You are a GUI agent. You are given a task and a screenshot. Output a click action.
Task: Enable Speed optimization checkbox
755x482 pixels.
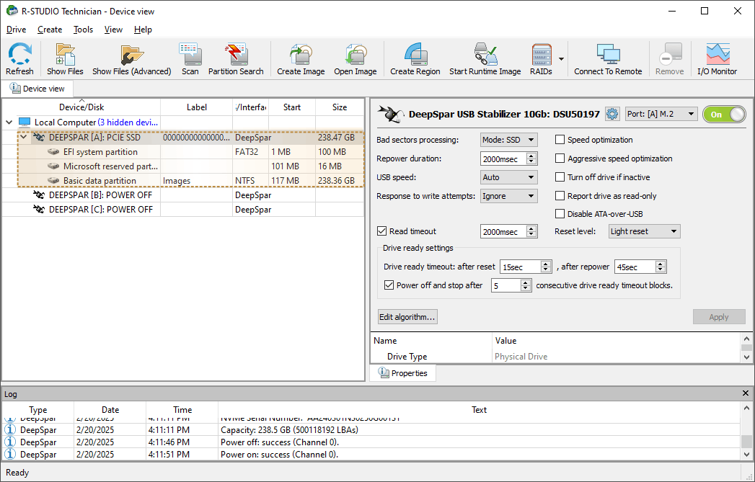[560, 140]
